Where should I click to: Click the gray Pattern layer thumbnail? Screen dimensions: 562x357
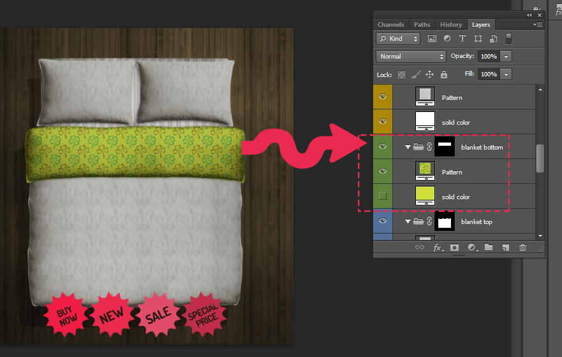425,97
